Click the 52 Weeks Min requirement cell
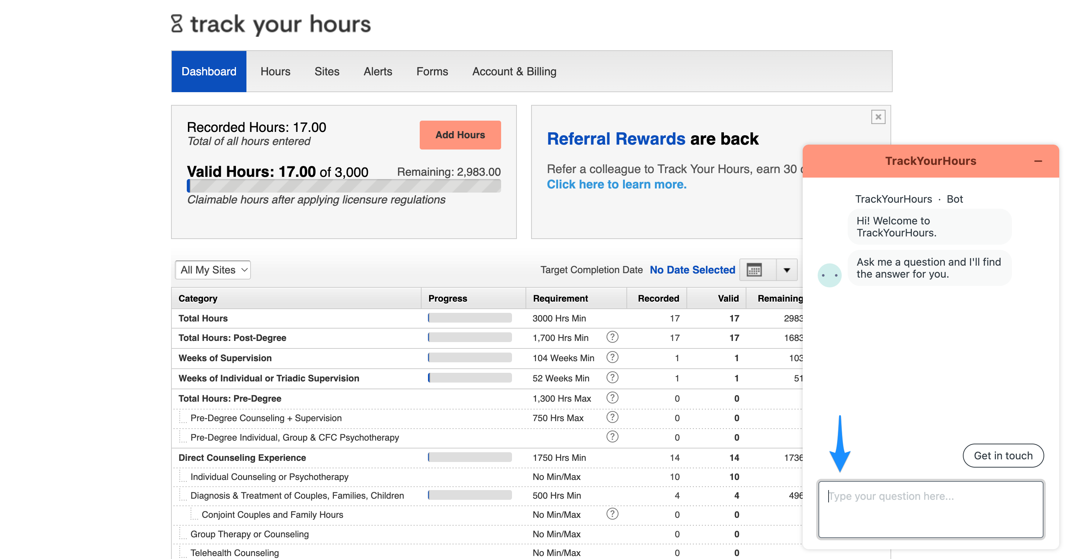1066x559 pixels. tap(561, 378)
